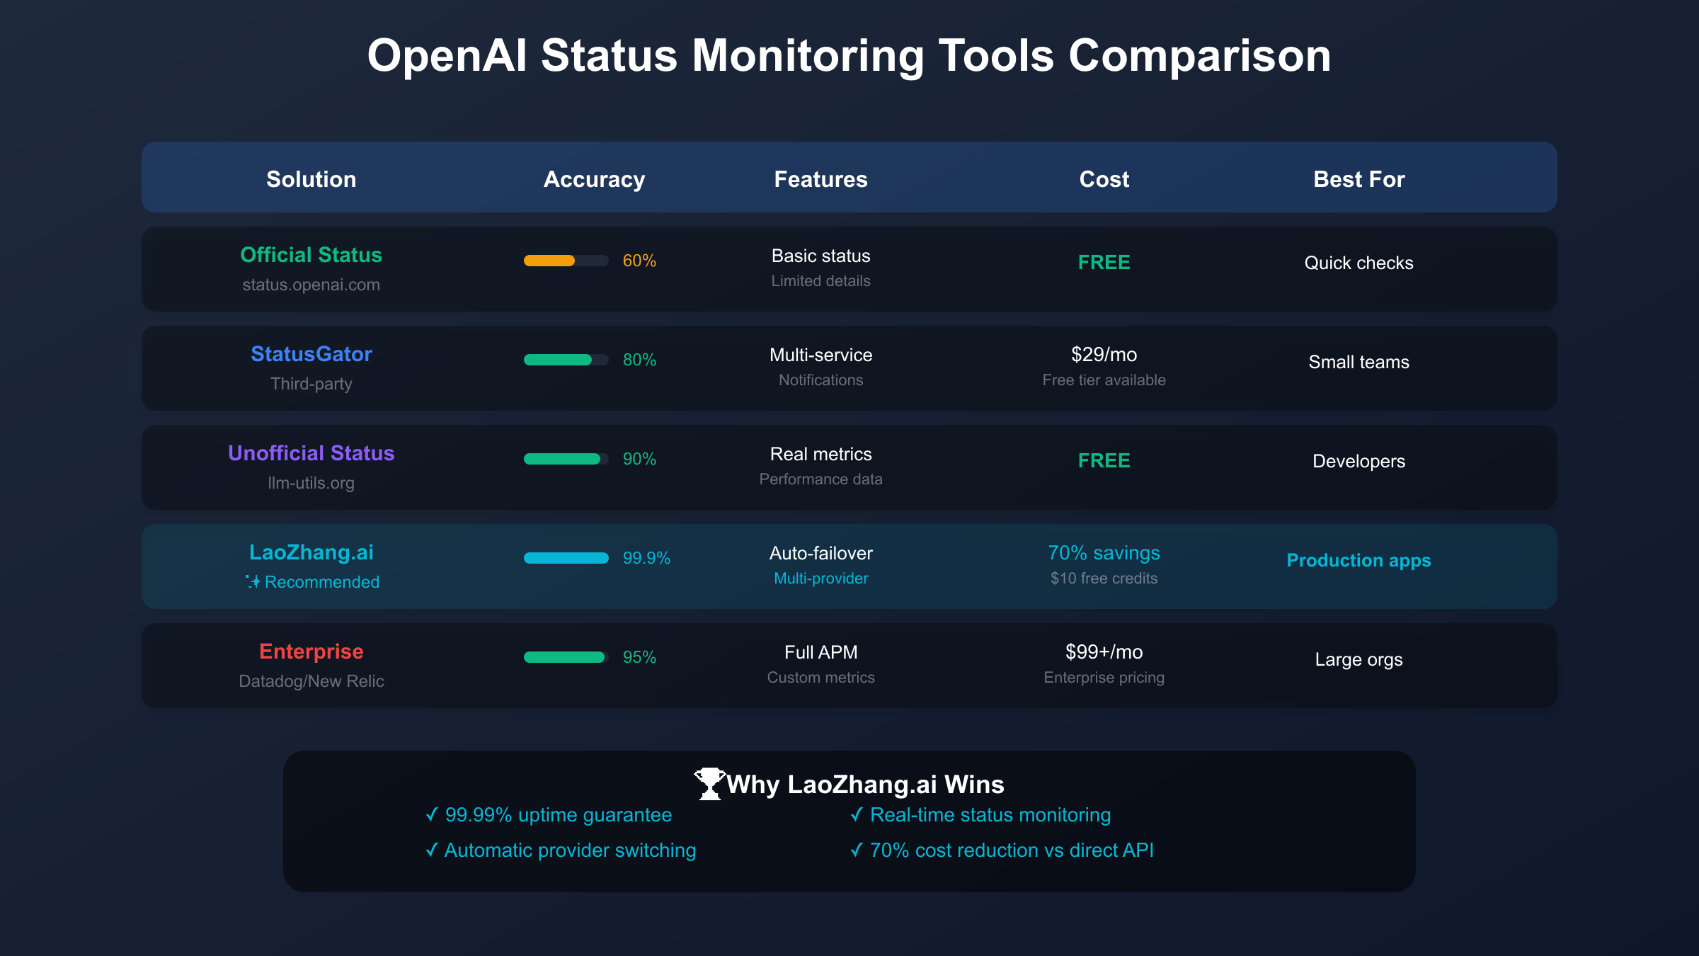1699x956 pixels.
Task: Click the Best For column header
Action: [1359, 179]
